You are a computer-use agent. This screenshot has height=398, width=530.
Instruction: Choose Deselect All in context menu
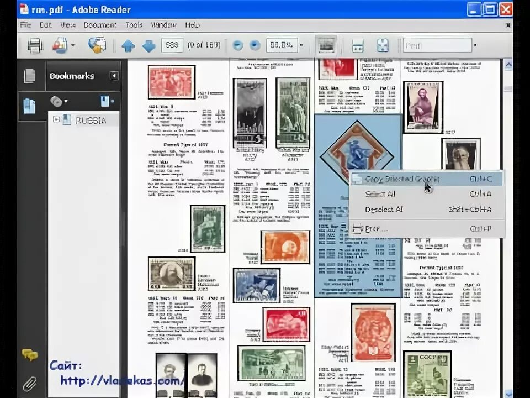click(x=426, y=210)
